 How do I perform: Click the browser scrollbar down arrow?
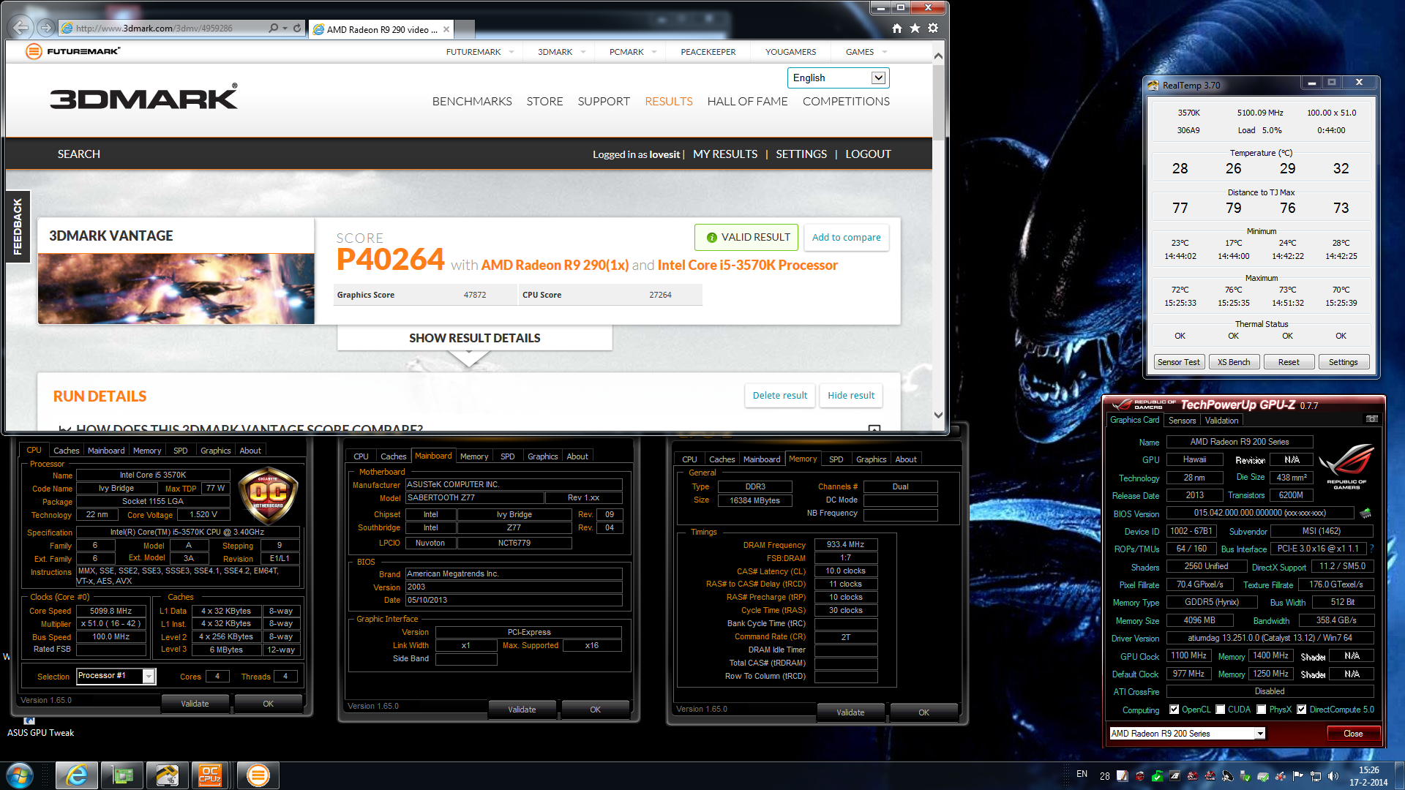tap(939, 415)
